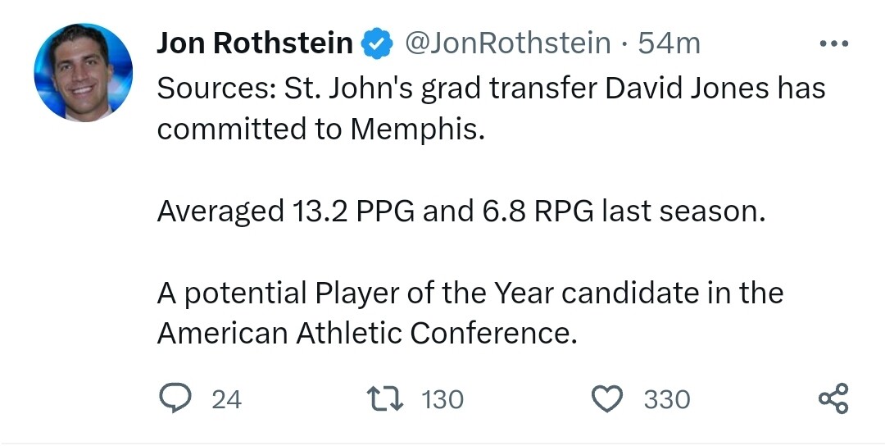Open the three-dot more options menu

[834, 43]
